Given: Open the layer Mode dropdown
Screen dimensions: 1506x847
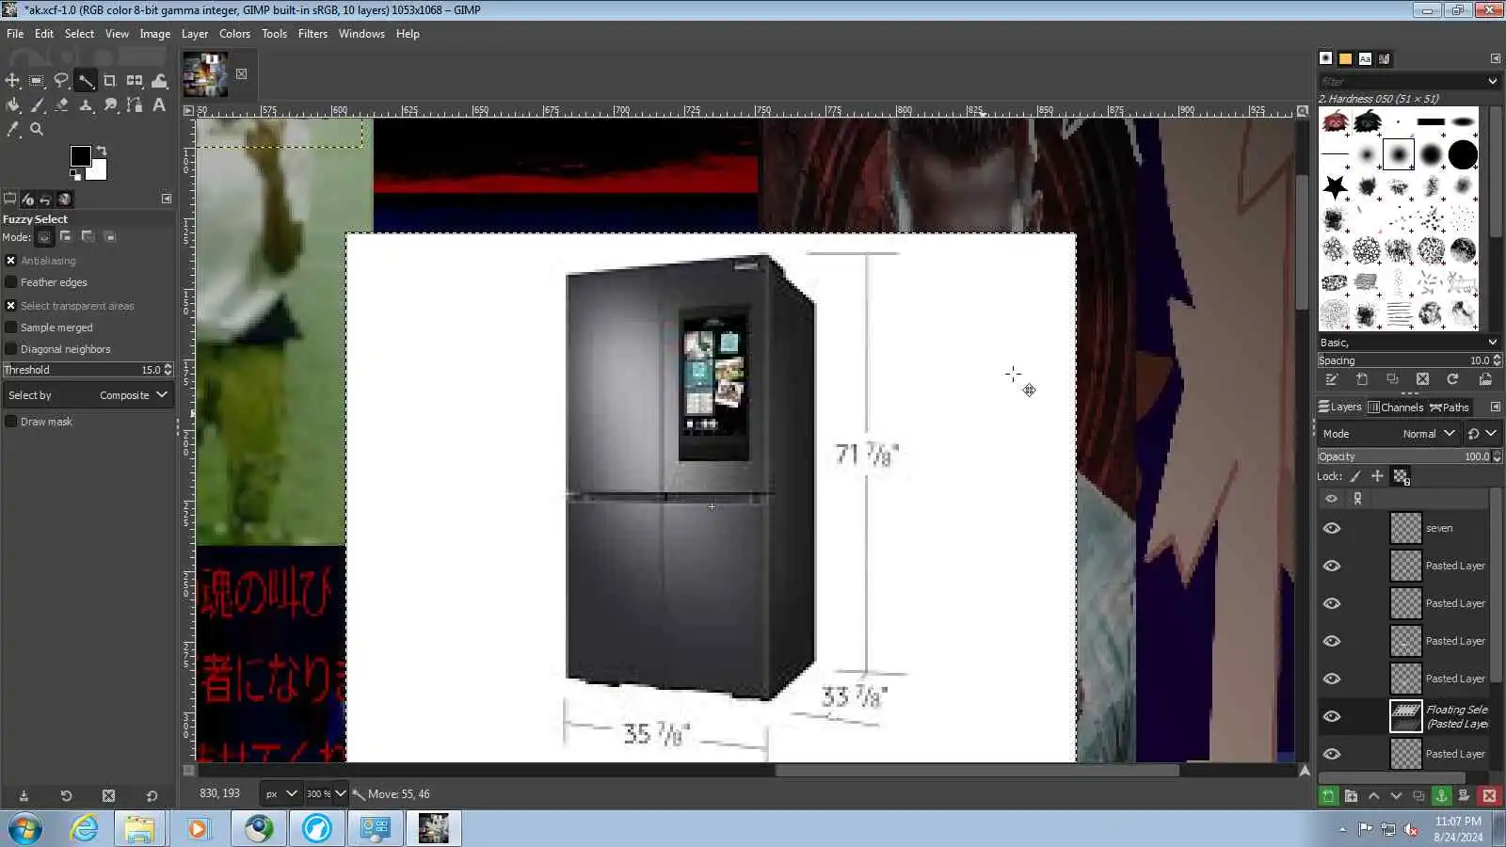Looking at the screenshot, I should point(1389,434).
